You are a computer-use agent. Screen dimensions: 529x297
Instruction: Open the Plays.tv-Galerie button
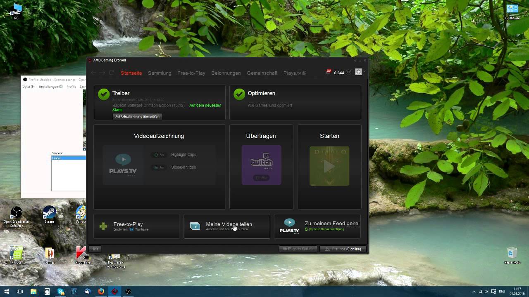pos(298,249)
